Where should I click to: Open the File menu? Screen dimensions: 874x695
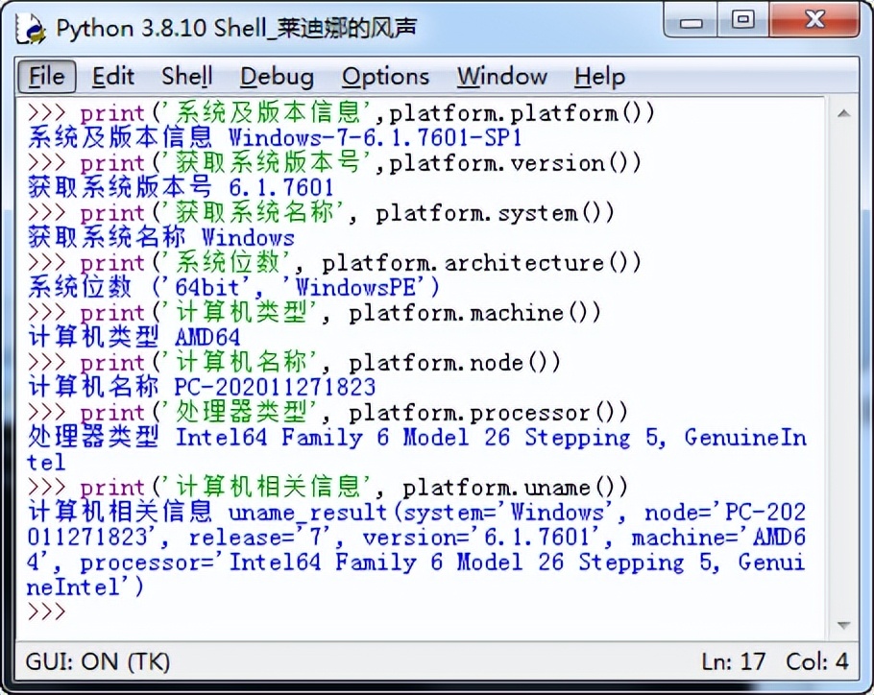[x=44, y=77]
